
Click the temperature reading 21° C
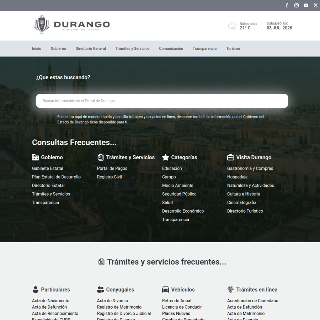(x=245, y=28)
